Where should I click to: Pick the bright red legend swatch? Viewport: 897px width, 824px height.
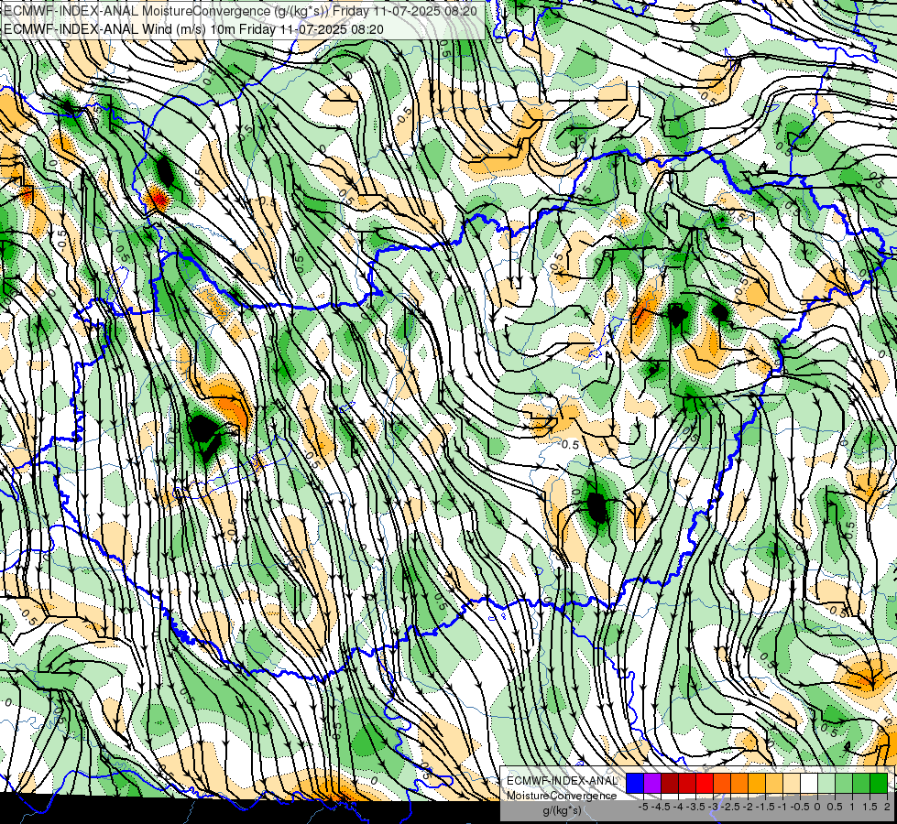[705, 783]
